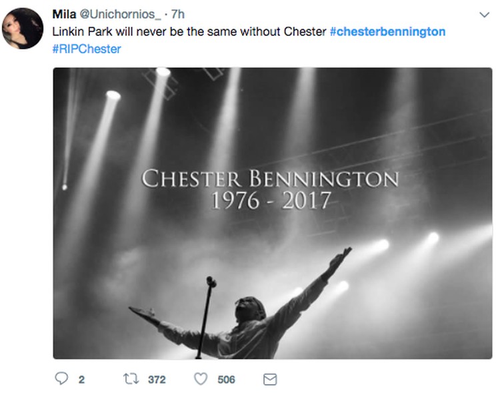The height and width of the screenshot is (393, 500).
Task: Open the black-and-white tribute concert photo
Action: (x=273, y=214)
